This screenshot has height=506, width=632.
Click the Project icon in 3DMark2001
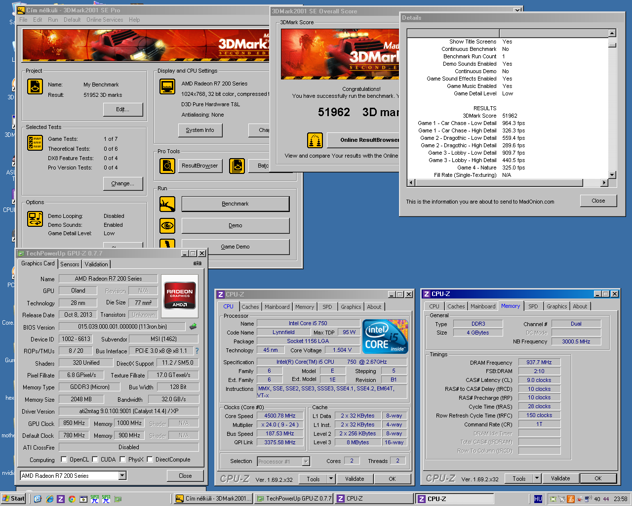pyautogui.click(x=35, y=86)
